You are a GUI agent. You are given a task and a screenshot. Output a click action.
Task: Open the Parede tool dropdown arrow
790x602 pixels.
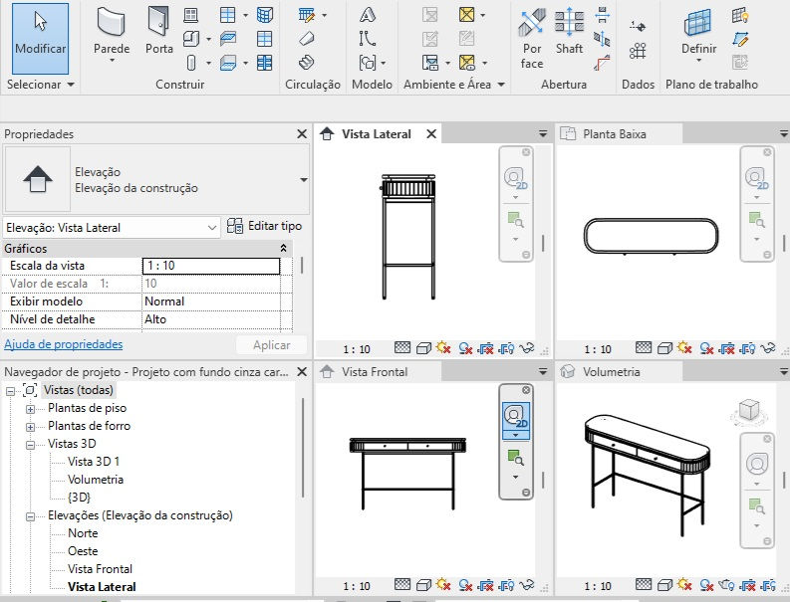[112, 61]
